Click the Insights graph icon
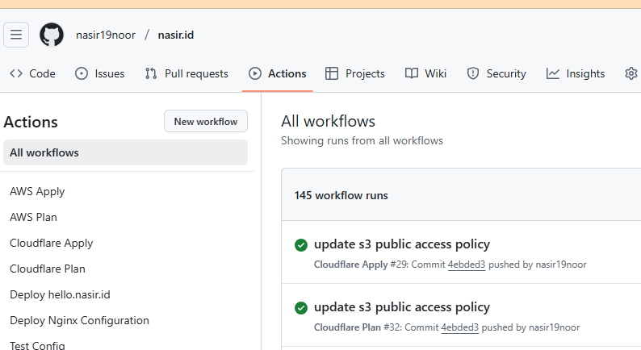This screenshot has width=641, height=350. [553, 73]
